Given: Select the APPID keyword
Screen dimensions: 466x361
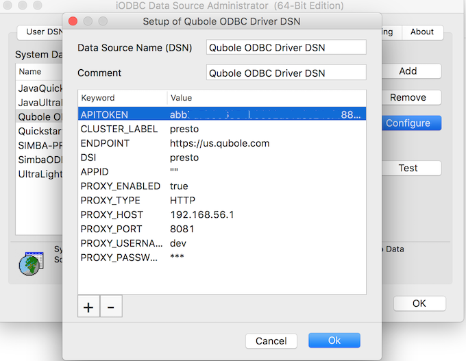Looking at the screenshot, I should point(95,172).
